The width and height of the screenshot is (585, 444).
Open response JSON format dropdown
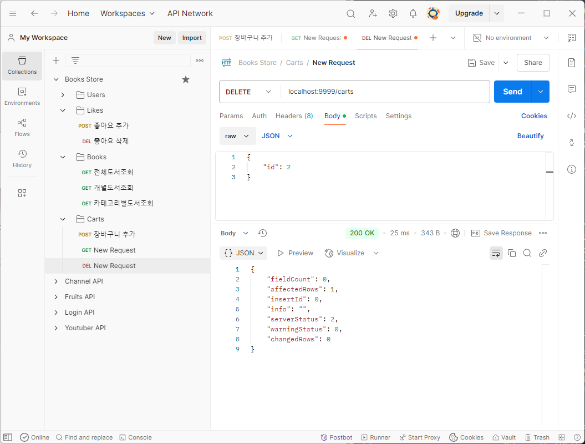click(x=243, y=253)
